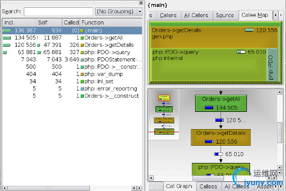Click the yellow color square beside {main}
The width and height of the screenshot is (286, 191).
[82, 31]
